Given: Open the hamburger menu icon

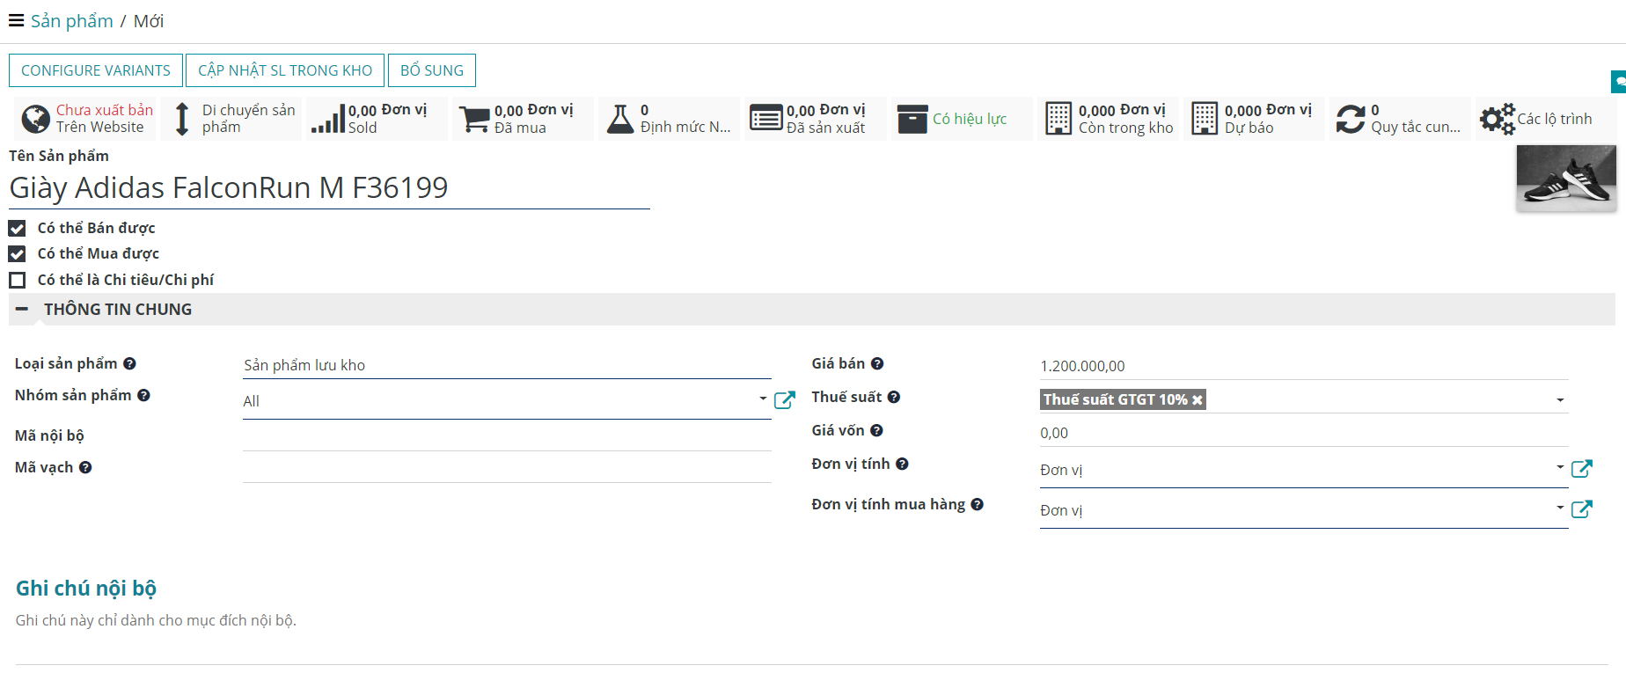Looking at the screenshot, I should pyautogui.click(x=16, y=20).
